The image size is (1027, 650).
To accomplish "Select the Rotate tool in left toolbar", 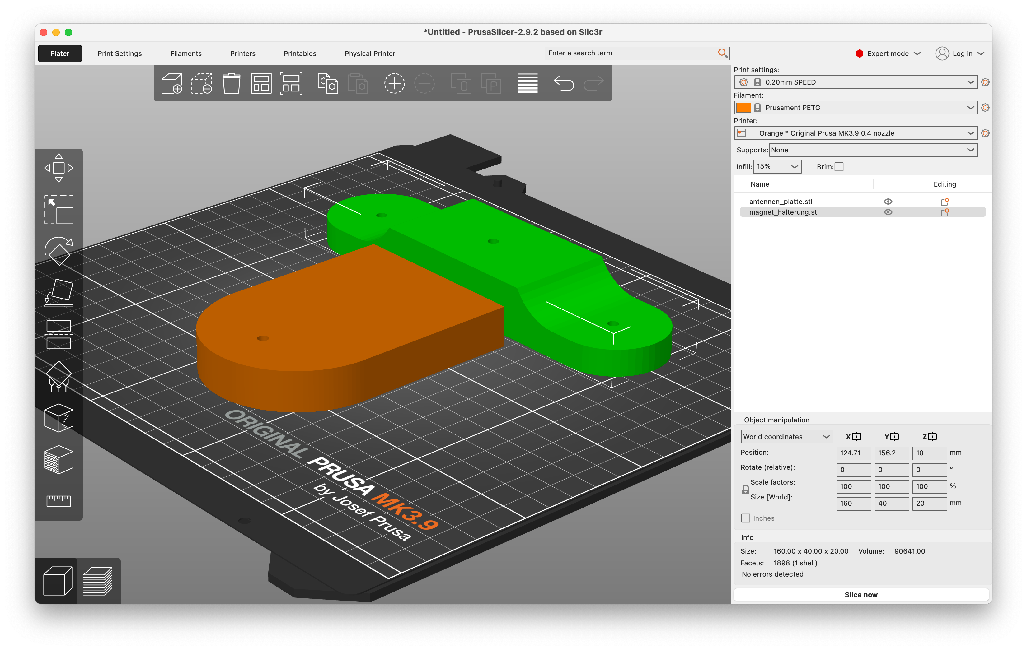I will (59, 251).
